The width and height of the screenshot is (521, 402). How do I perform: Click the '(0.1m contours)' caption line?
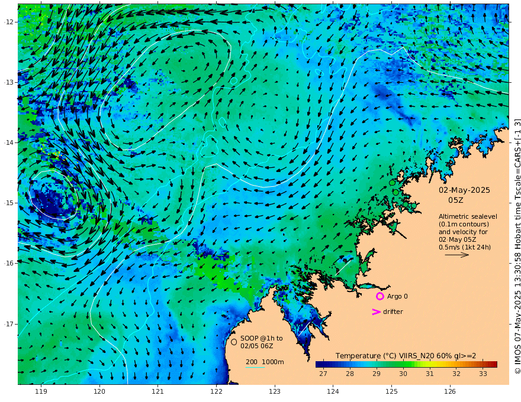tap(464, 224)
